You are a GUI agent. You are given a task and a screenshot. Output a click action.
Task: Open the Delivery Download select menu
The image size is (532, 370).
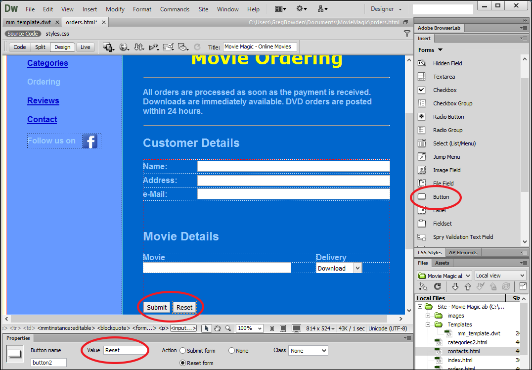(339, 268)
